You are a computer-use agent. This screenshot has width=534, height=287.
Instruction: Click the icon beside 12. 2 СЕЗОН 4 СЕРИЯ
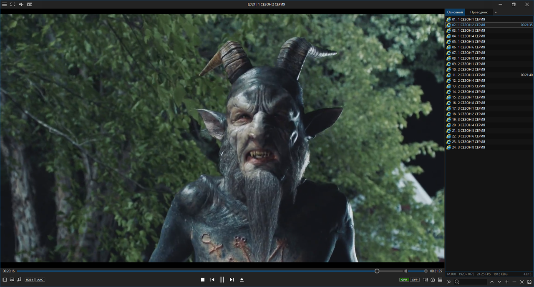tap(448, 81)
